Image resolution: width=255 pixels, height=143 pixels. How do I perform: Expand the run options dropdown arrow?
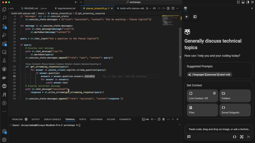[150, 8]
